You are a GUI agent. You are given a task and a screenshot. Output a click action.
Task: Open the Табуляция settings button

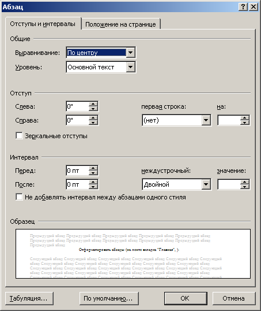coord(29,298)
